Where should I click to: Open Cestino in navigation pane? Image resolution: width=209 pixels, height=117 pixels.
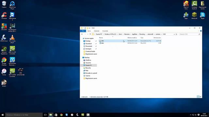pyautogui.click(x=88, y=76)
